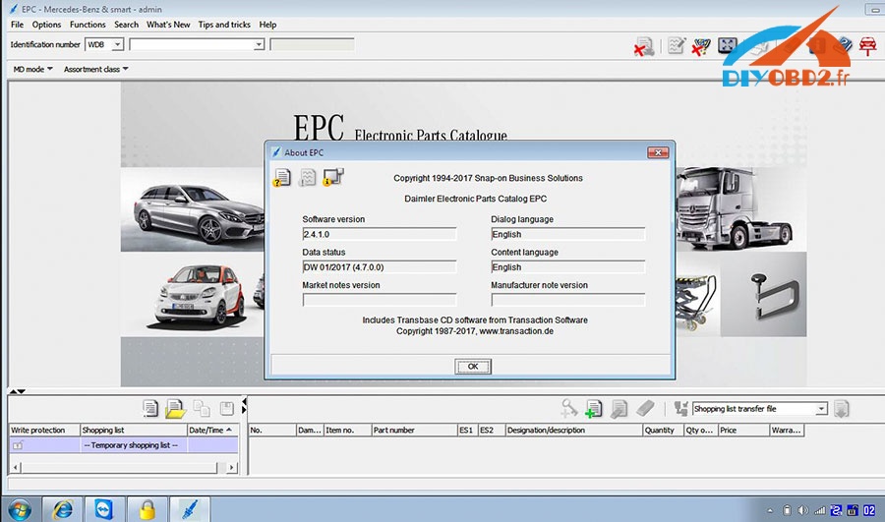Open the Windows Start button

coord(20,510)
